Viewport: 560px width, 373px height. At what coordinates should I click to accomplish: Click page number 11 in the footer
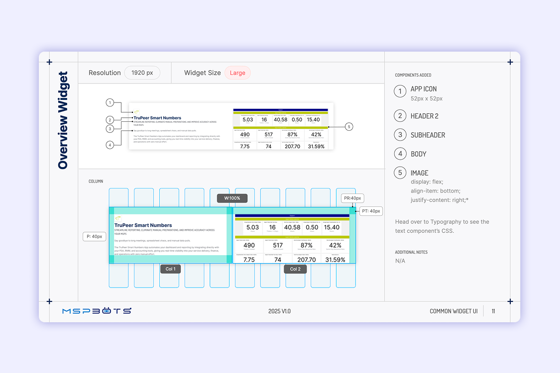(493, 311)
